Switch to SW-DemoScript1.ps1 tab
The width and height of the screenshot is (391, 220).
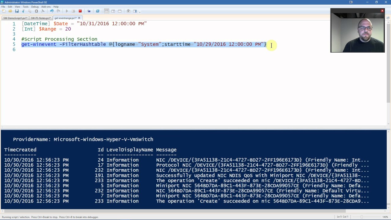(15, 18)
